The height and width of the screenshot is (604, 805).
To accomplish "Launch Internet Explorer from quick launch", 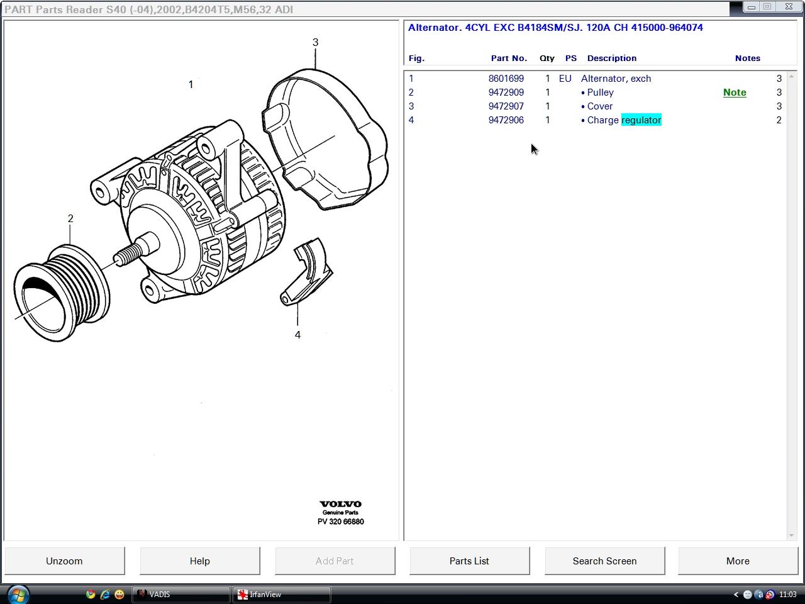I will pos(105,594).
